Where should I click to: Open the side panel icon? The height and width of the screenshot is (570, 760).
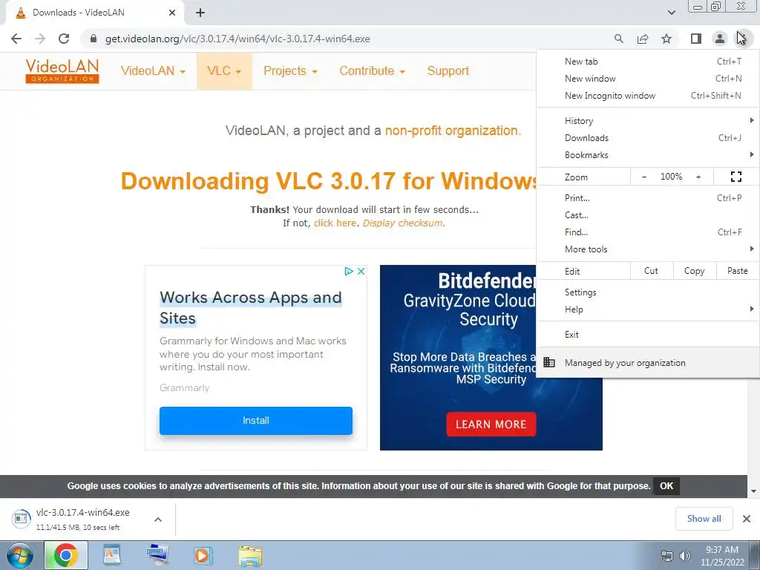[x=696, y=39]
